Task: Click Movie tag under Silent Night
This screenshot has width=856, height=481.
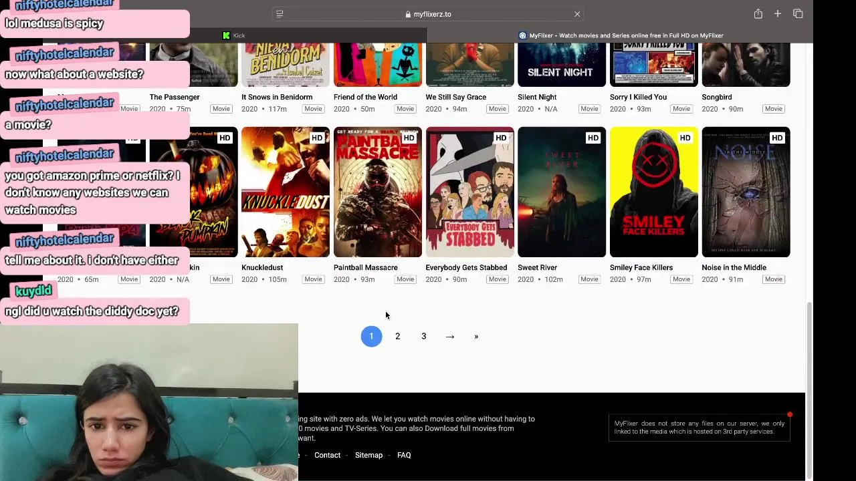Action: pos(589,109)
